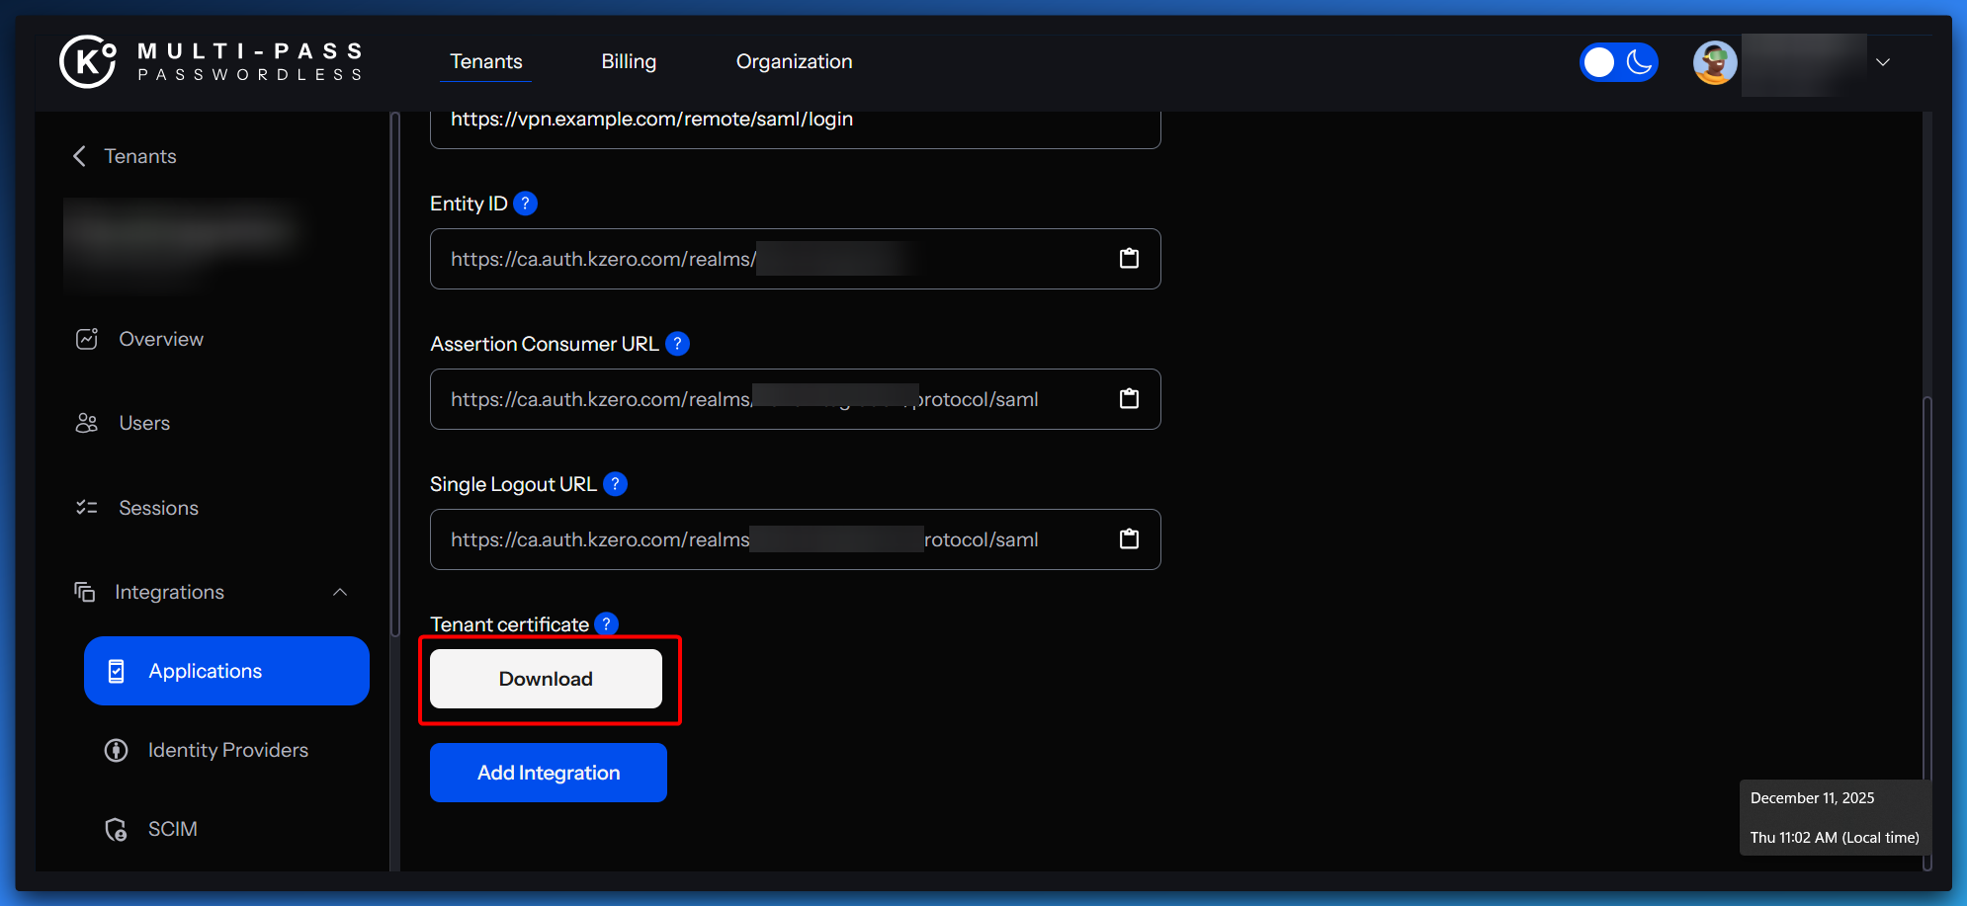Switch to the Billing tab
Screen dimensions: 1967x906
pos(629,61)
